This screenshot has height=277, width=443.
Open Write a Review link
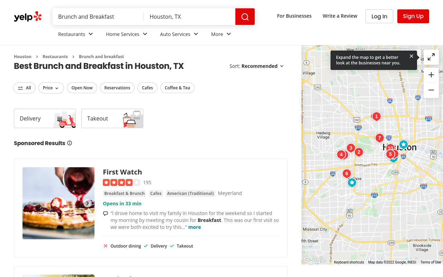point(340,16)
